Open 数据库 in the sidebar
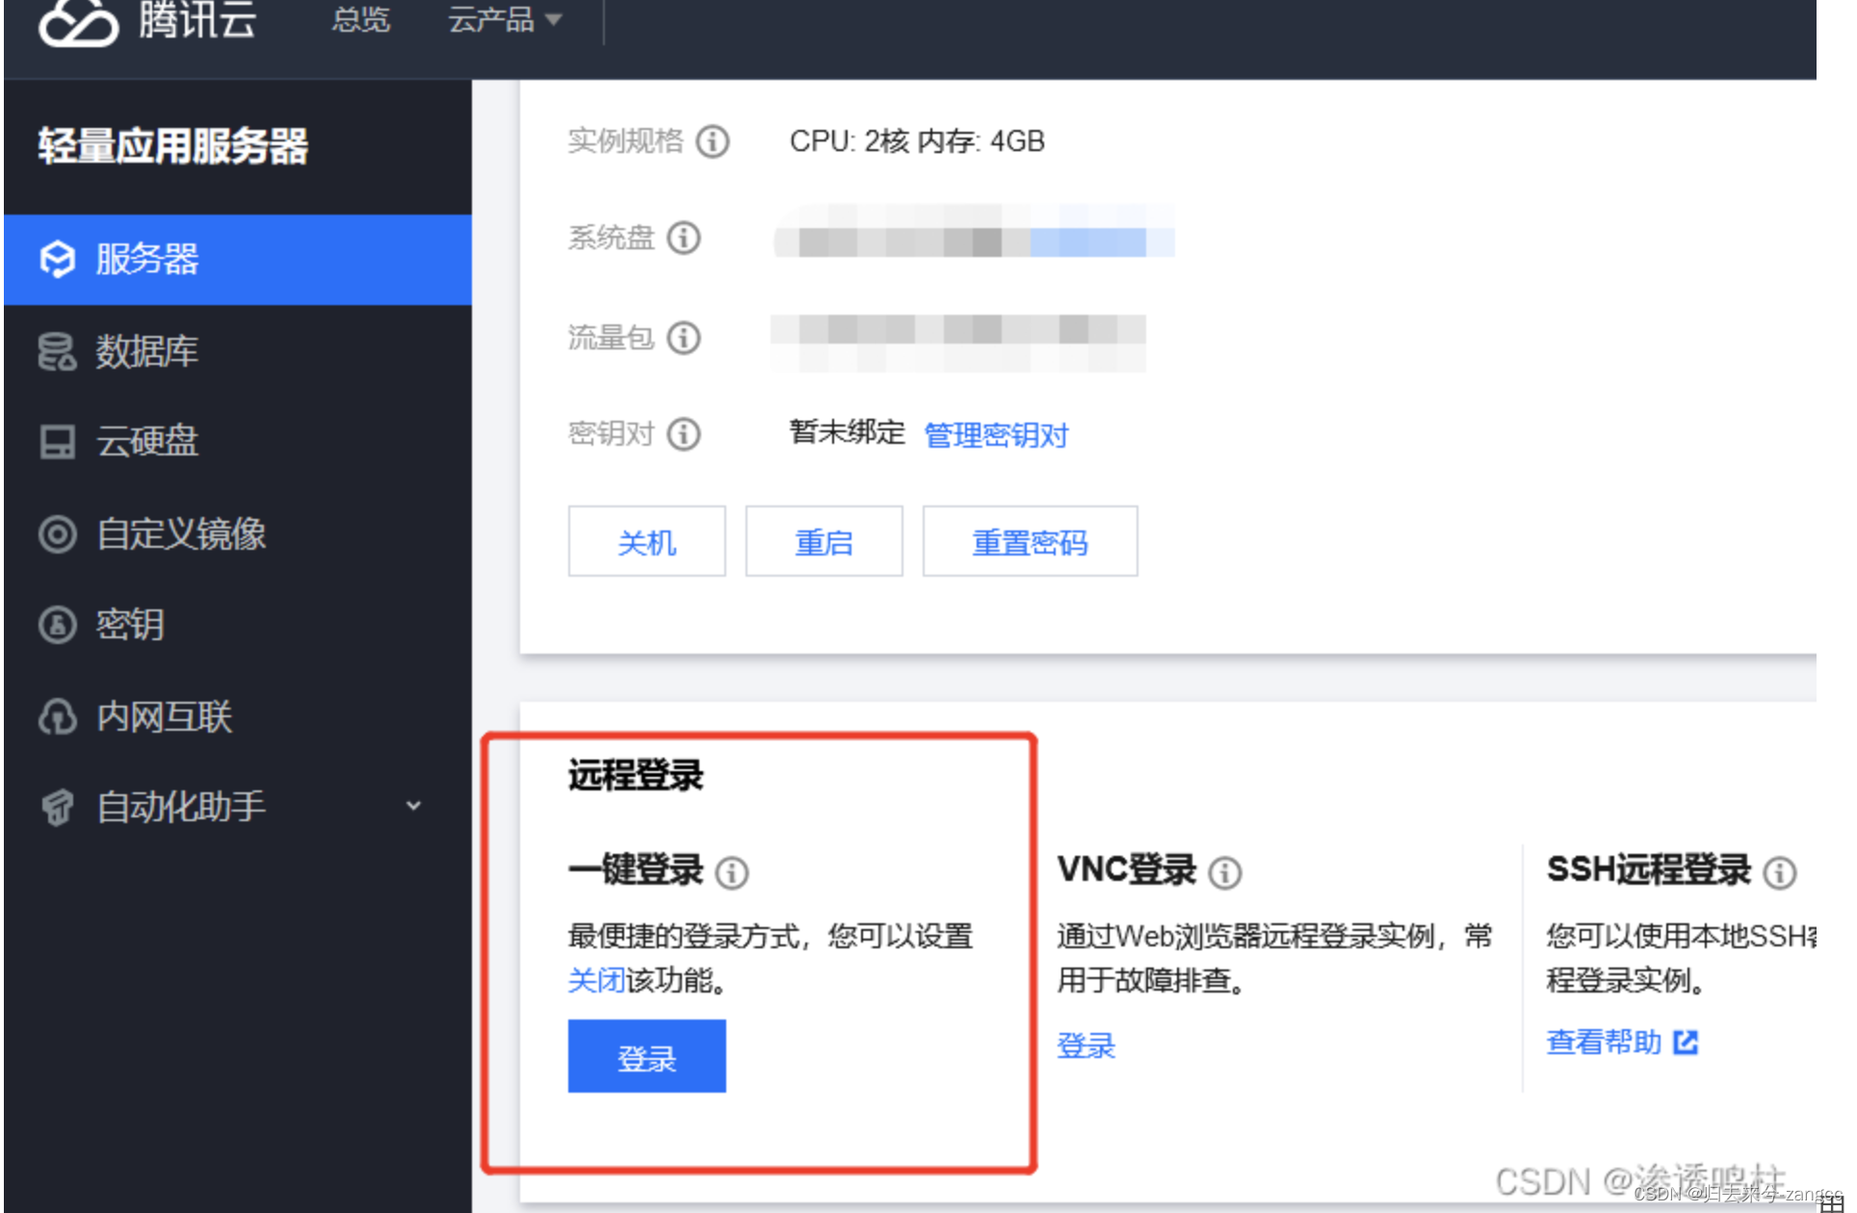 (x=238, y=351)
